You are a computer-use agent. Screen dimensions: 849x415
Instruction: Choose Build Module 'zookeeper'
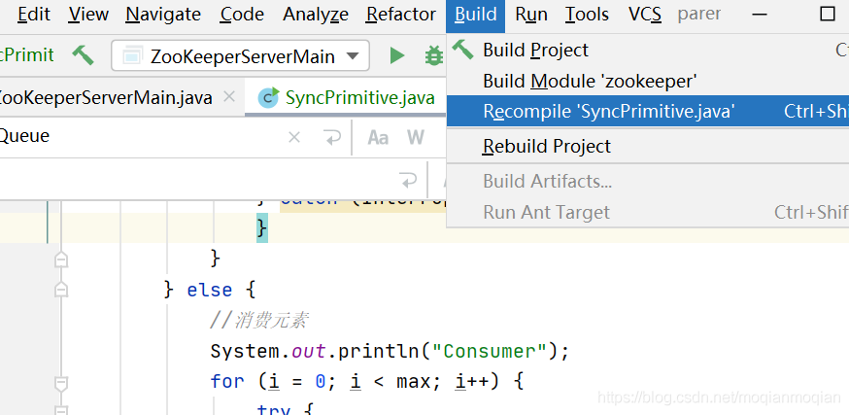pos(648,82)
